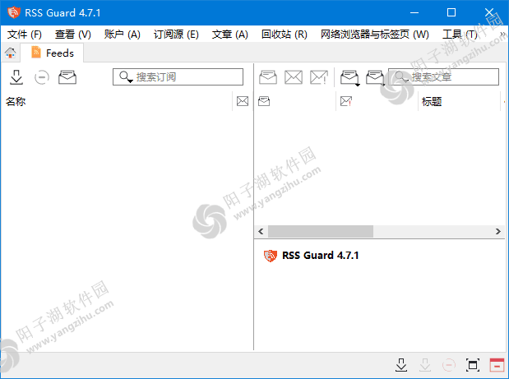Click RSS Guard logo in article preview
This screenshot has height=379, width=509.
coord(270,256)
